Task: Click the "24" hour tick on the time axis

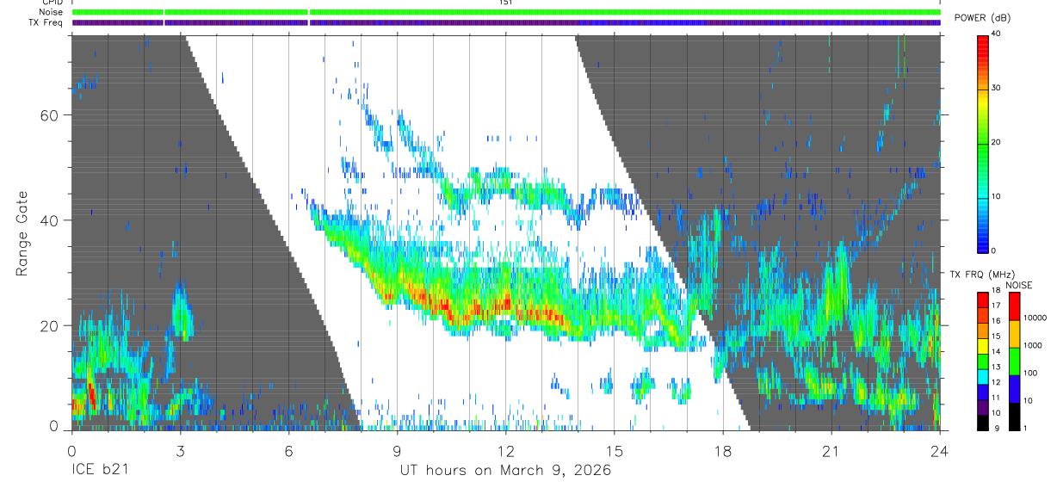Action: point(939,451)
